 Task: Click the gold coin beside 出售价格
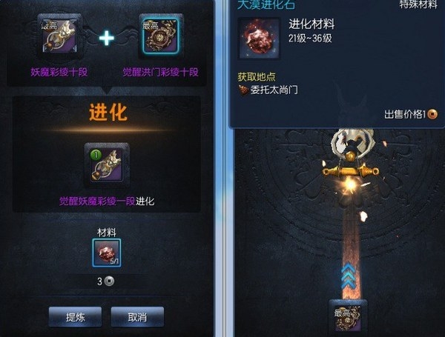tap(432, 114)
